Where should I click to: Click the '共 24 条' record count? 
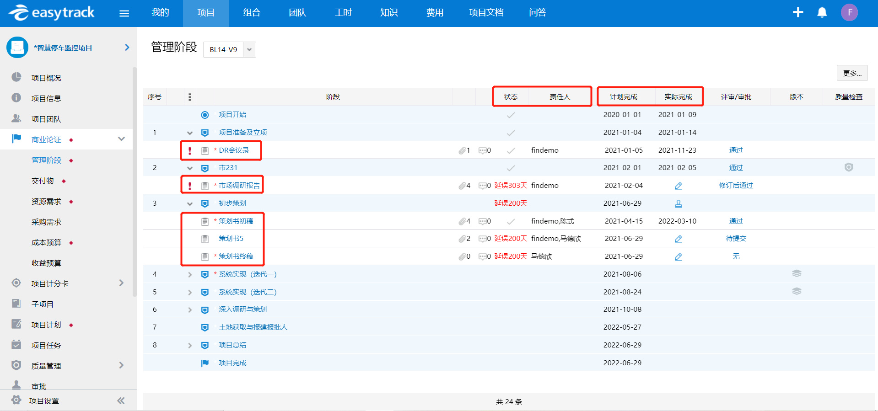click(509, 402)
